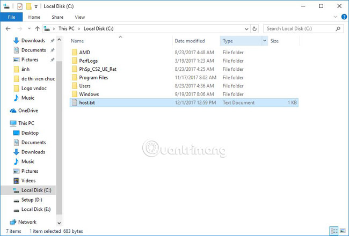Click the Properties icon in quick access toolbar

point(20,6)
